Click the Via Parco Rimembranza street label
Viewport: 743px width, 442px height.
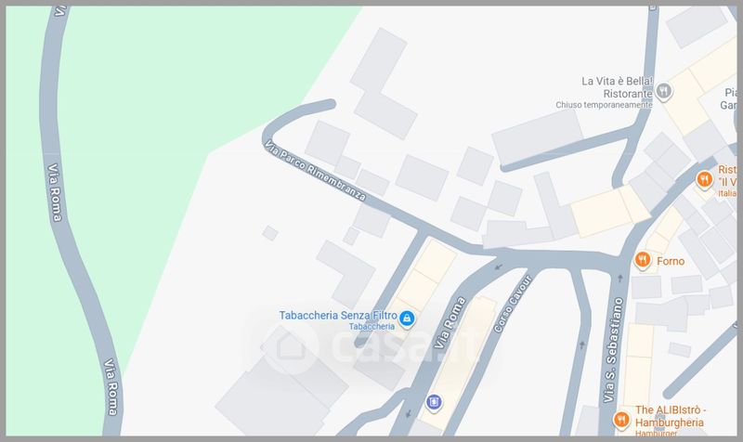315,170
